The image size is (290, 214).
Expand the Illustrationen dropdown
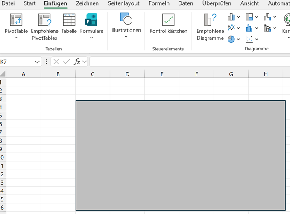click(126, 37)
